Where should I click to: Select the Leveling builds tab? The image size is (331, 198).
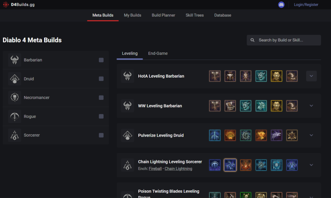(130, 54)
